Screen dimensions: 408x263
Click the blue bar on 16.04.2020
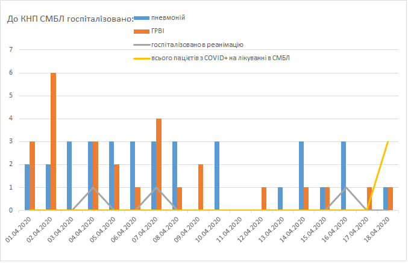tap(344, 176)
